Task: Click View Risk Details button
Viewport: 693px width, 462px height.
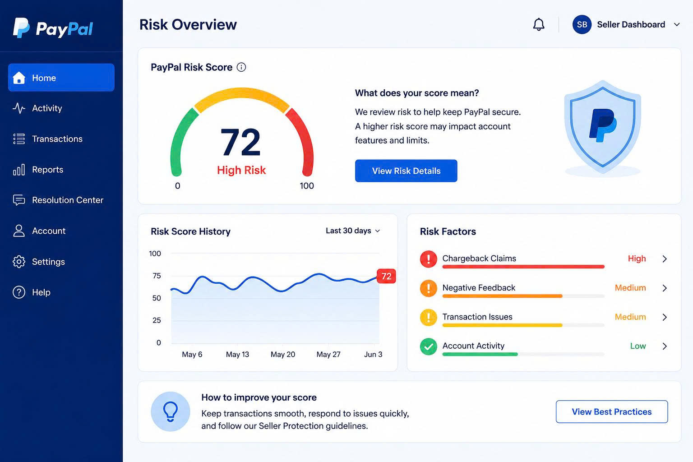Action: pyautogui.click(x=406, y=171)
